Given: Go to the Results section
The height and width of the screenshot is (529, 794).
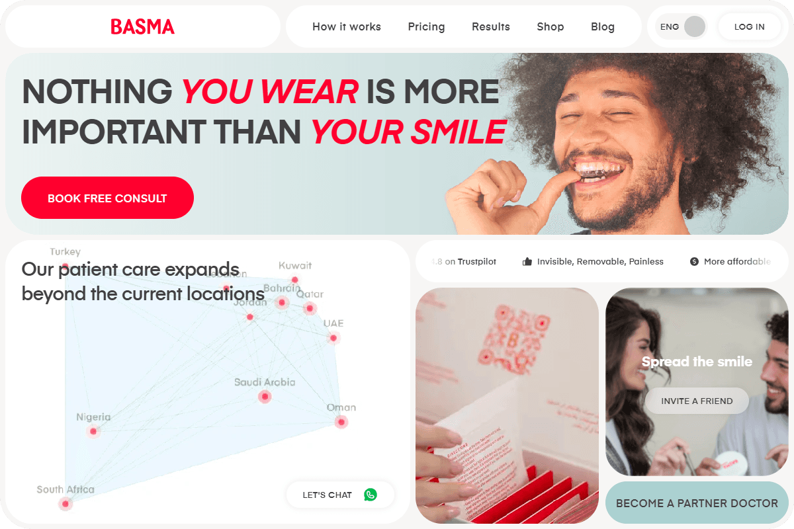Looking at the screenshot, I should [x=491, y=26].
